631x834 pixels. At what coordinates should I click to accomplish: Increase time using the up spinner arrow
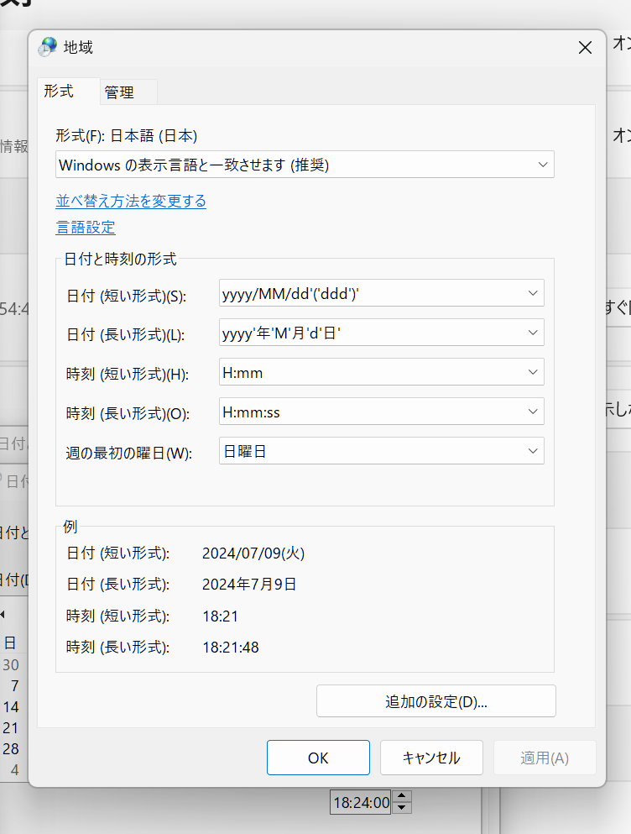(x=403, y=796)
